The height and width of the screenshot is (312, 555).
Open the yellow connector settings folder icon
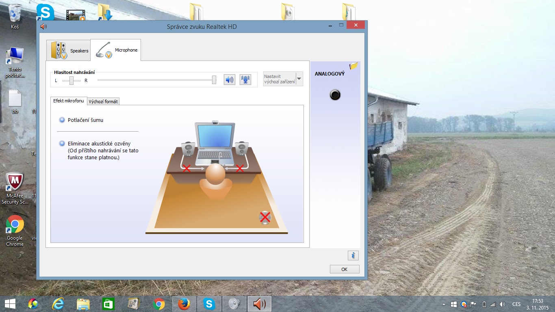[353, 66]
